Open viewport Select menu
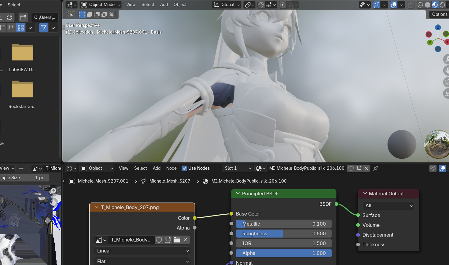Screen dimensions: 449x265 (148, 5)
